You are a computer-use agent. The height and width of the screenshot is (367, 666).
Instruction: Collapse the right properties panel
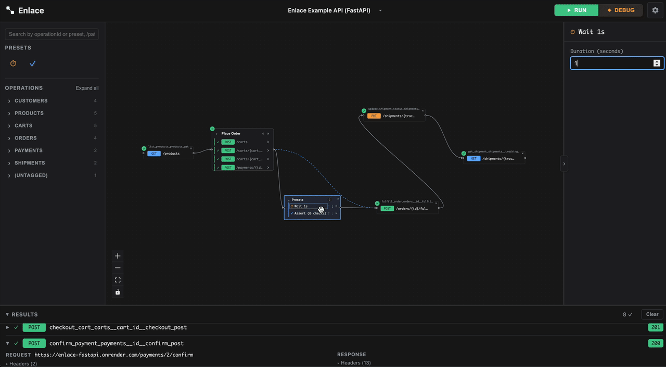pyautogui.click(x=564, y=163)
